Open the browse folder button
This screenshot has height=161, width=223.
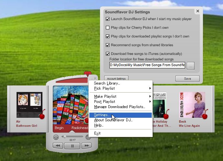coord(191,66)
